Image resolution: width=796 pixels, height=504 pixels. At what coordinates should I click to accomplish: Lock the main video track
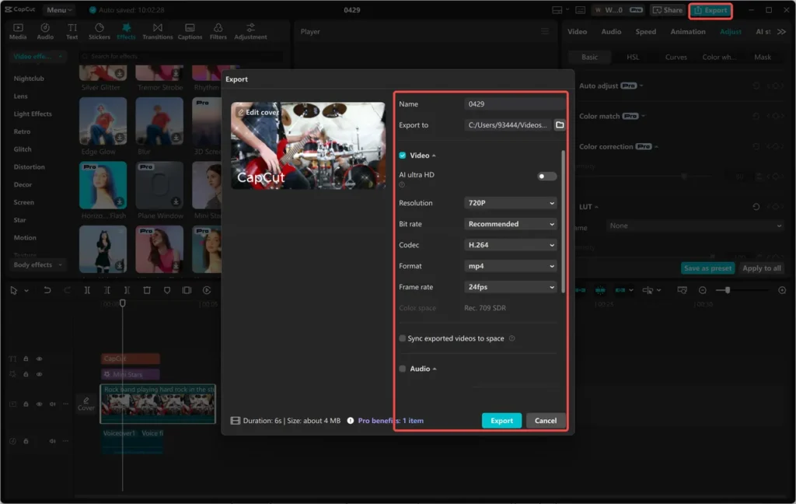click(x=26, y=404)
